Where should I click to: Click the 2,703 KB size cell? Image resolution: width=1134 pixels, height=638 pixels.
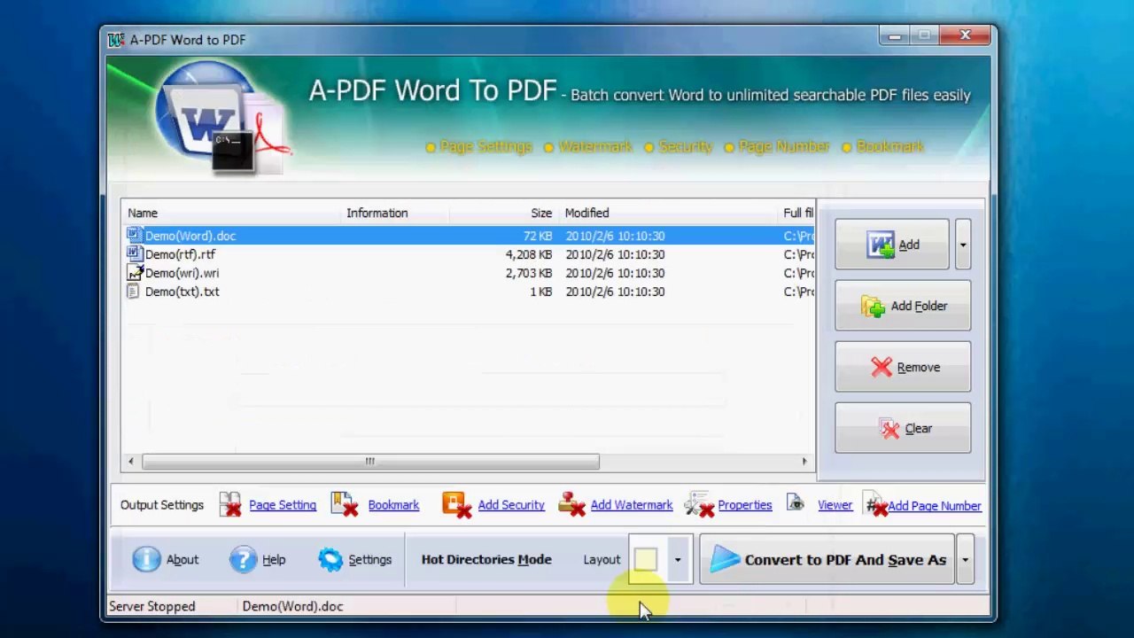[528, 273]
